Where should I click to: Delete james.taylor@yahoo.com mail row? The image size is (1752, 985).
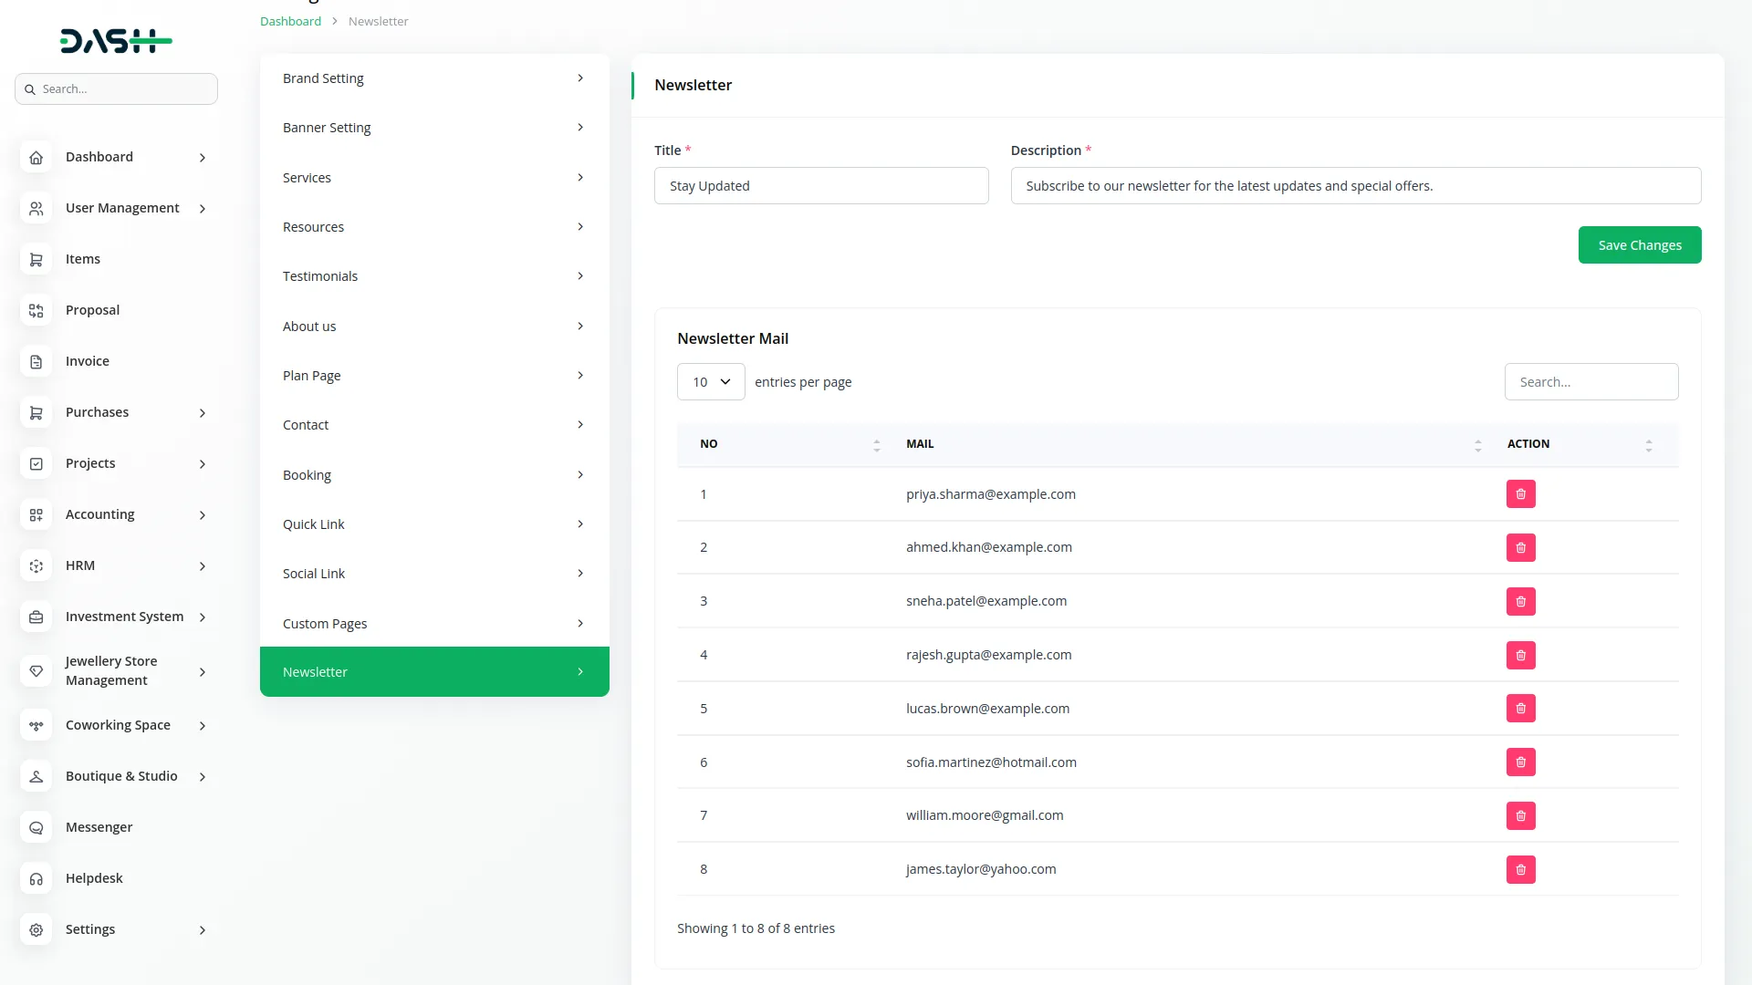1520,869
